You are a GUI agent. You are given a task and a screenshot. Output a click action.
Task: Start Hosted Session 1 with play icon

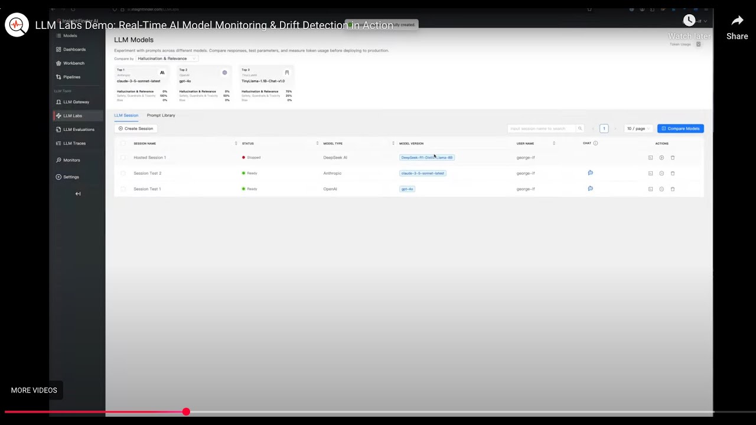click(x=661, y=158)
